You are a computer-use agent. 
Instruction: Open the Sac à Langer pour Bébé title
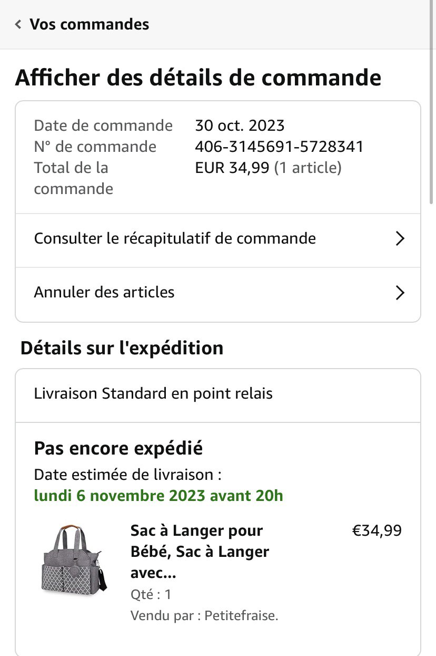pos(200,552)
